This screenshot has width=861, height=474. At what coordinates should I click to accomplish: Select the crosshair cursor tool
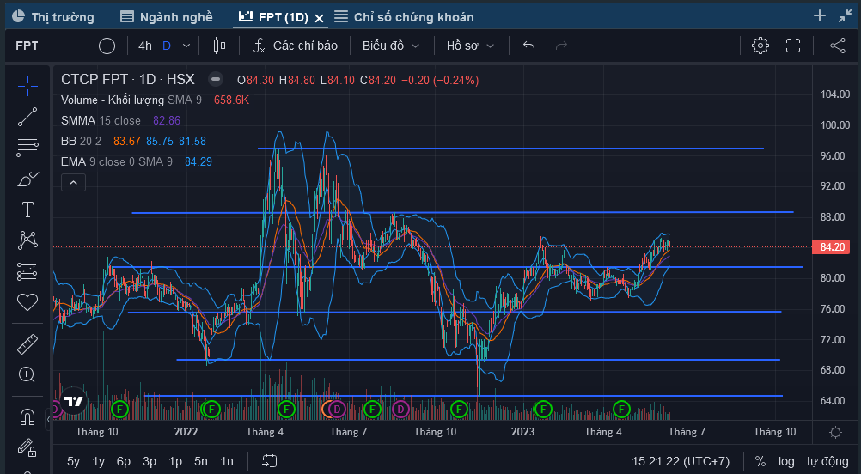[27, 86]
